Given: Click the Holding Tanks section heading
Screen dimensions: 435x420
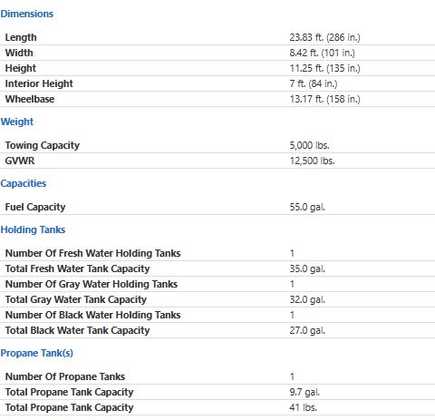Looking at the screenshot, I should click(33, 230).
